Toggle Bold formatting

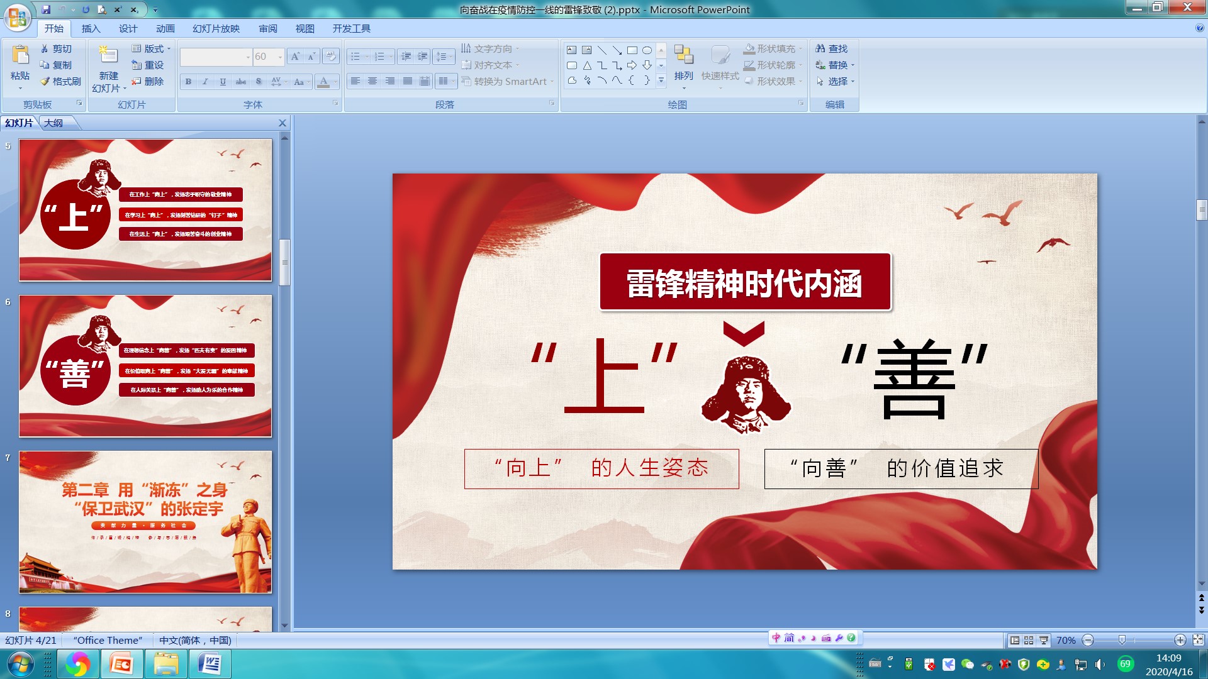pos(188,81)
